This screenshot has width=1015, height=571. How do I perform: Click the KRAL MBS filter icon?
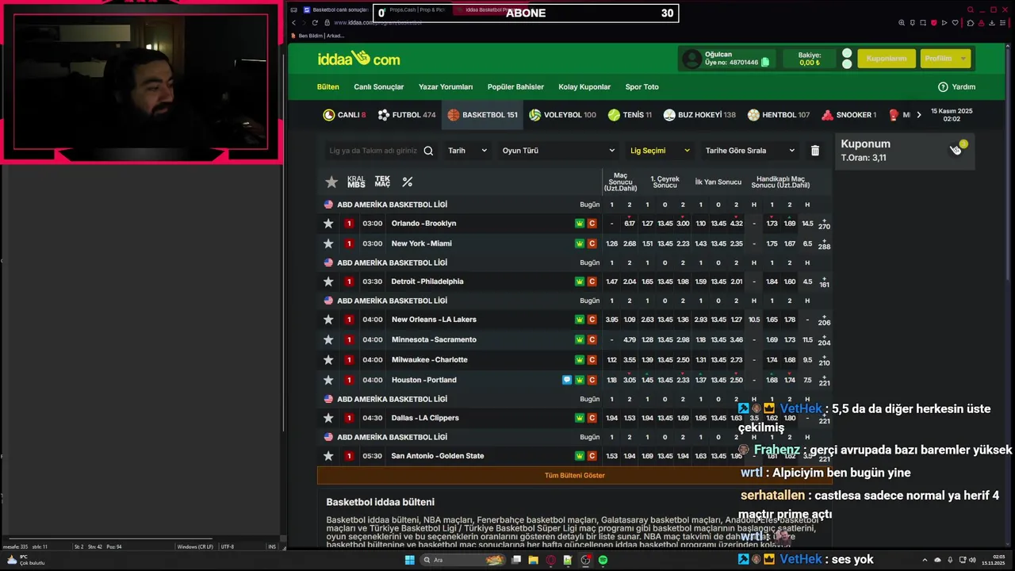(x=356, y=182)
